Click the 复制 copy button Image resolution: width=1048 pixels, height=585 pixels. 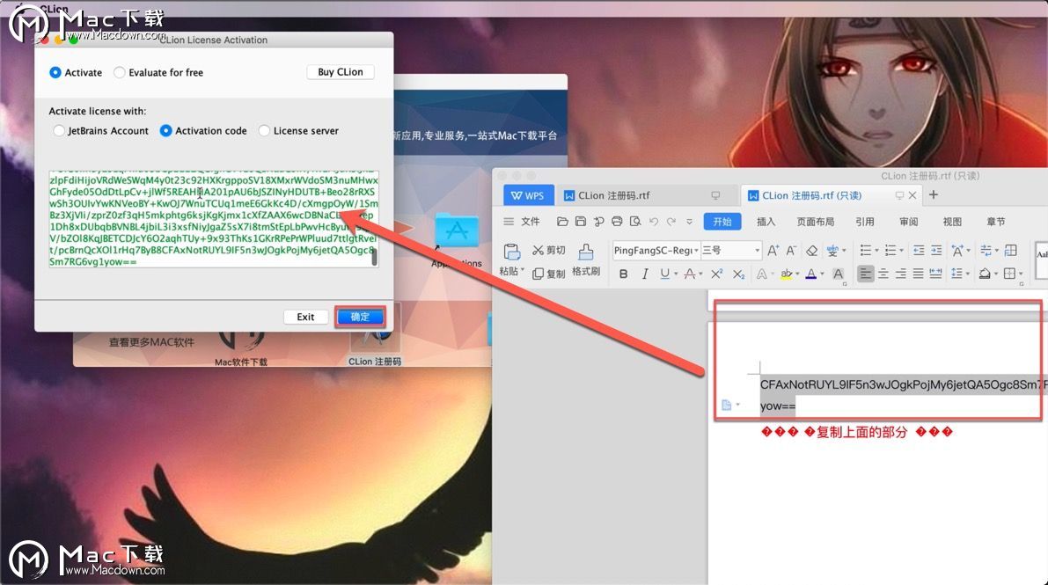coord(549,274)
